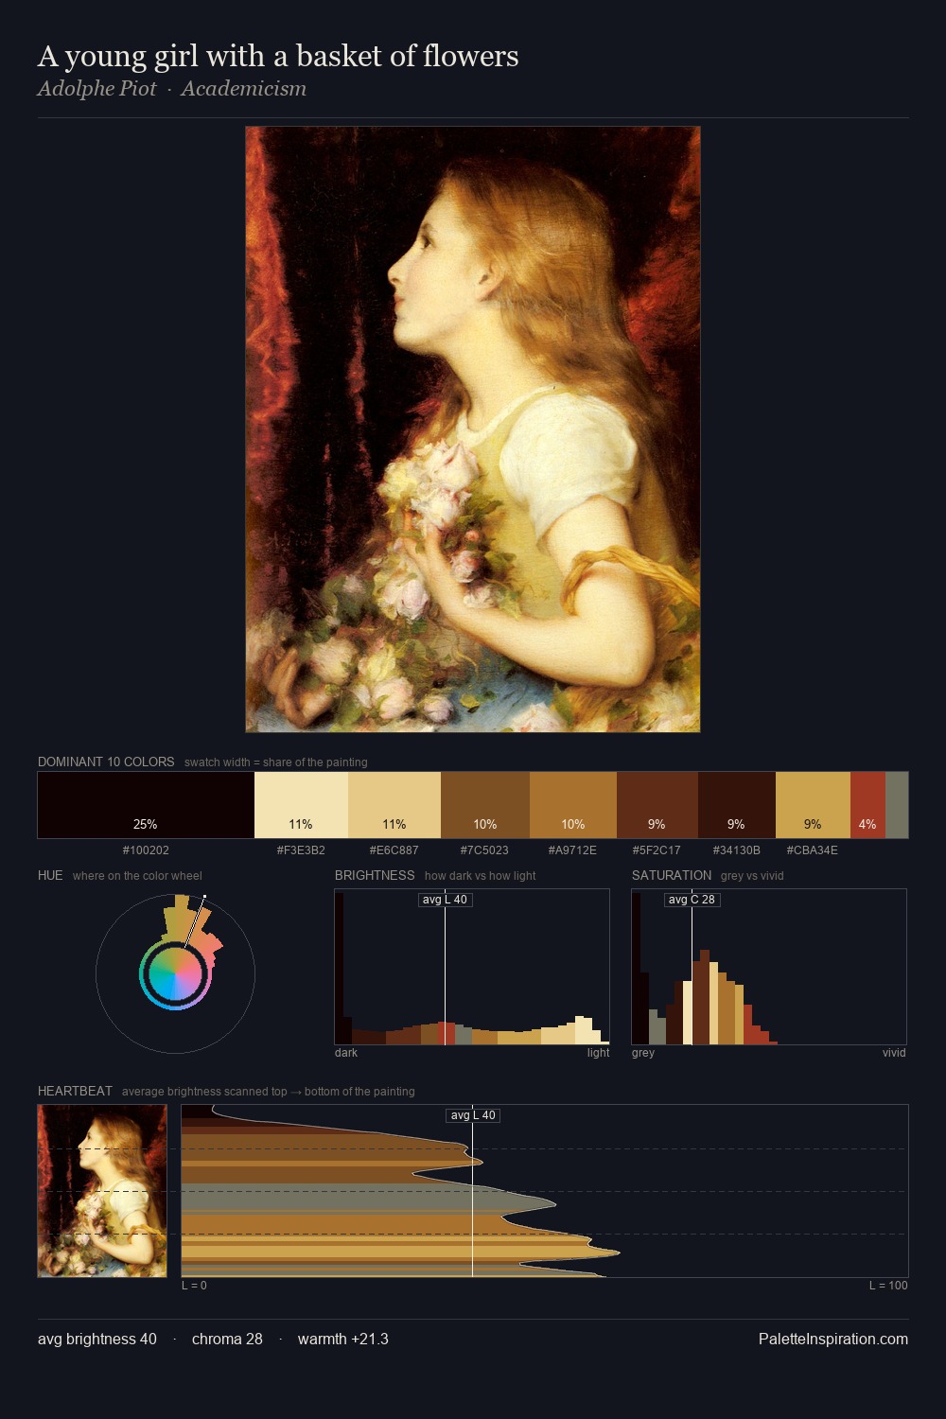Image resolution: width=946 pixels, height=1419 pixels.
Task: Click the HEARTBEAT section heading
Action: click(x=75, y=1091)
